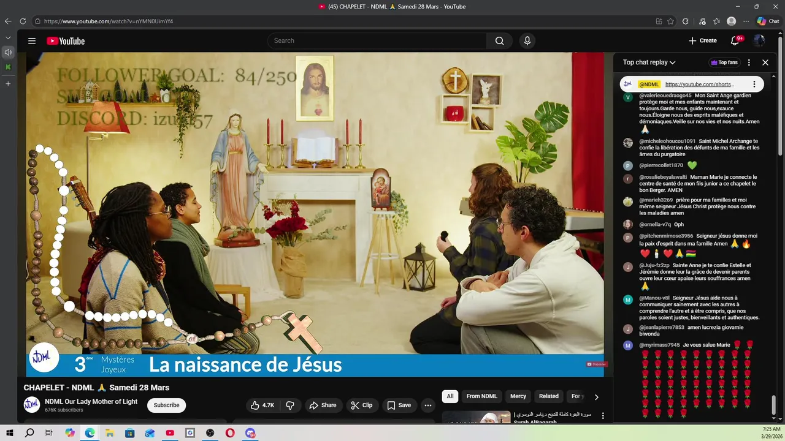Open the Copilot Chat button
Screen dimensions: 785x441
(768, 21)
